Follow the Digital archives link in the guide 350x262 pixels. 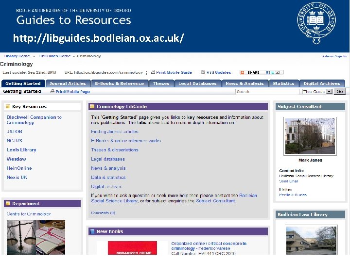[106, 186]
